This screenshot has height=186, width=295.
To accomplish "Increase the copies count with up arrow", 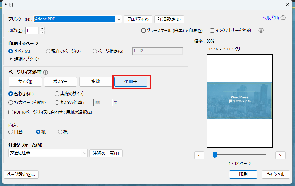I will (42, 29).
